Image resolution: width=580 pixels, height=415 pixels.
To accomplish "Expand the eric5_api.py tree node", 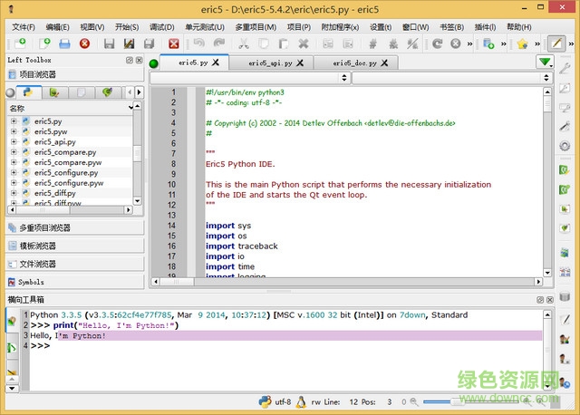I will tap(14, 142).
